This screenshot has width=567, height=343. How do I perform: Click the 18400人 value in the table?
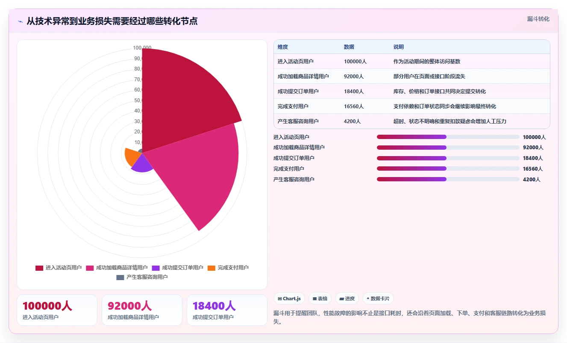(x=354, y=92)
